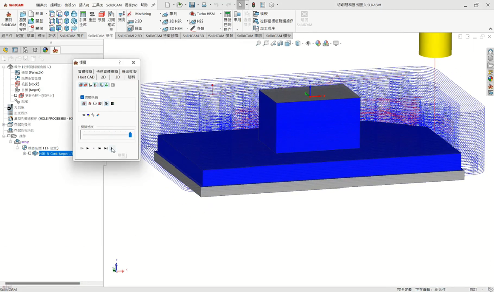Adjust the 模擬速度 simulation speed slider

[x=130, y=135]
